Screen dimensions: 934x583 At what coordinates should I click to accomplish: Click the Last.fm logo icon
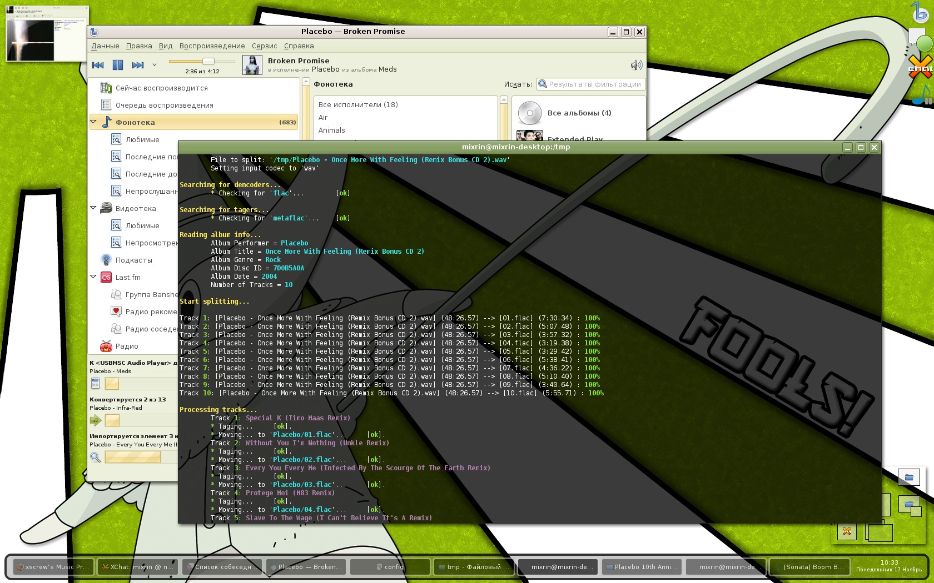pos(106,277)
